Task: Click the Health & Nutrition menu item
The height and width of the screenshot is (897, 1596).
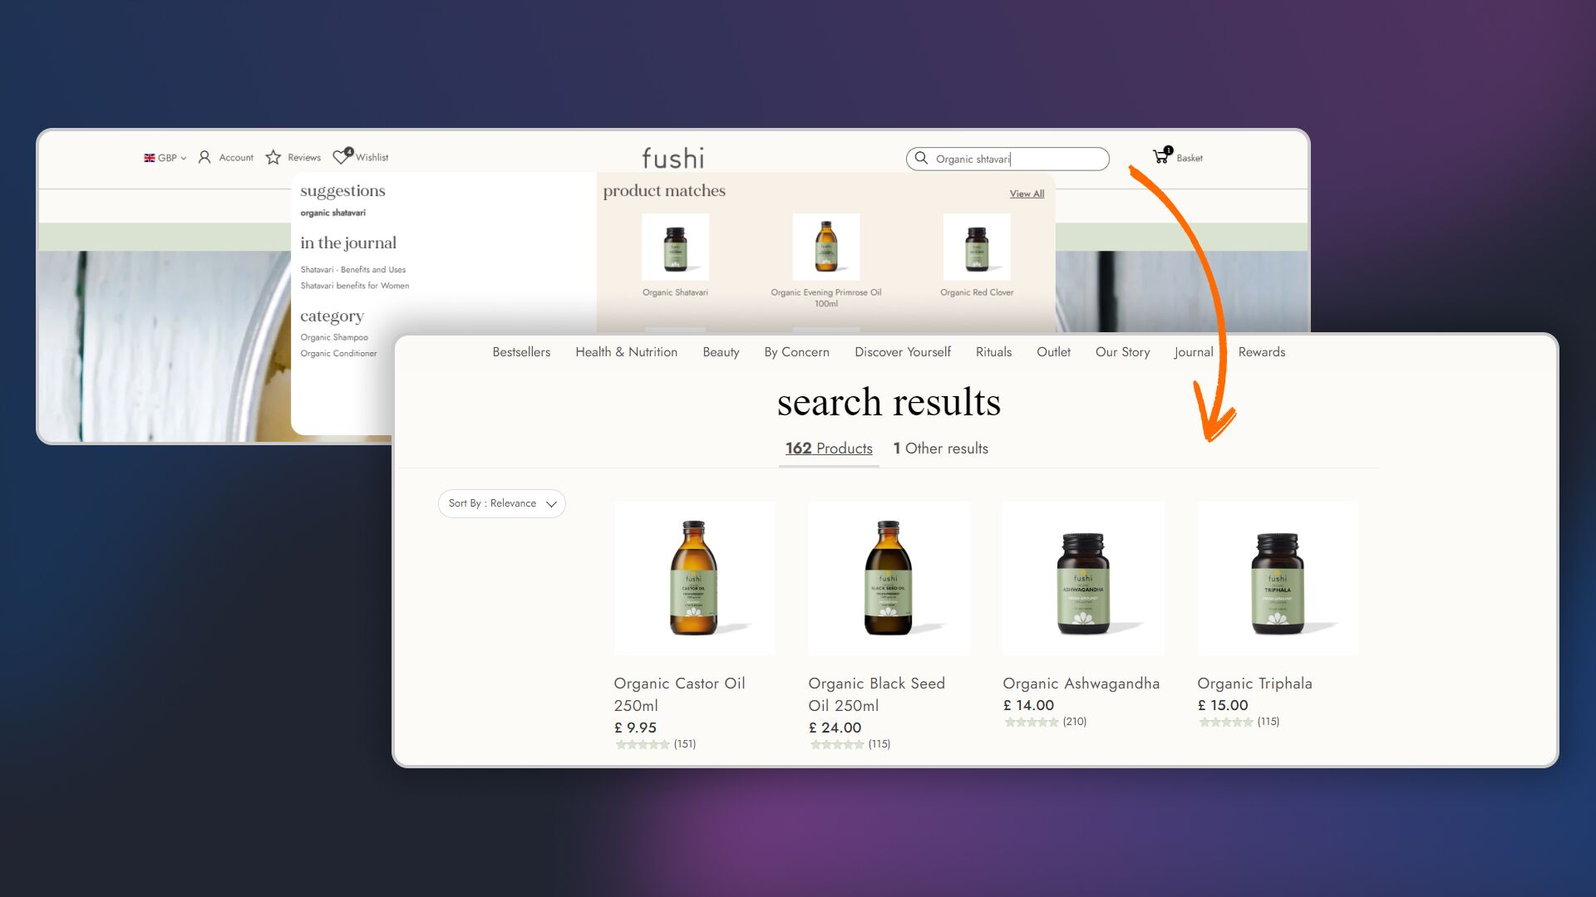Action: click(x=627, y=351)
